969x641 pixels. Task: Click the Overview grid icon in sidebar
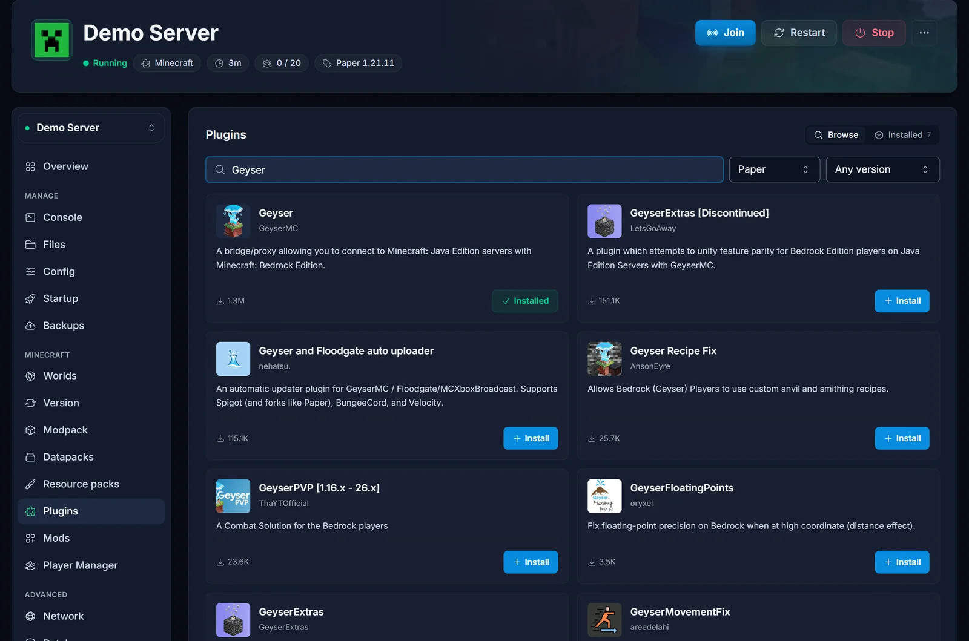(30, 166)
